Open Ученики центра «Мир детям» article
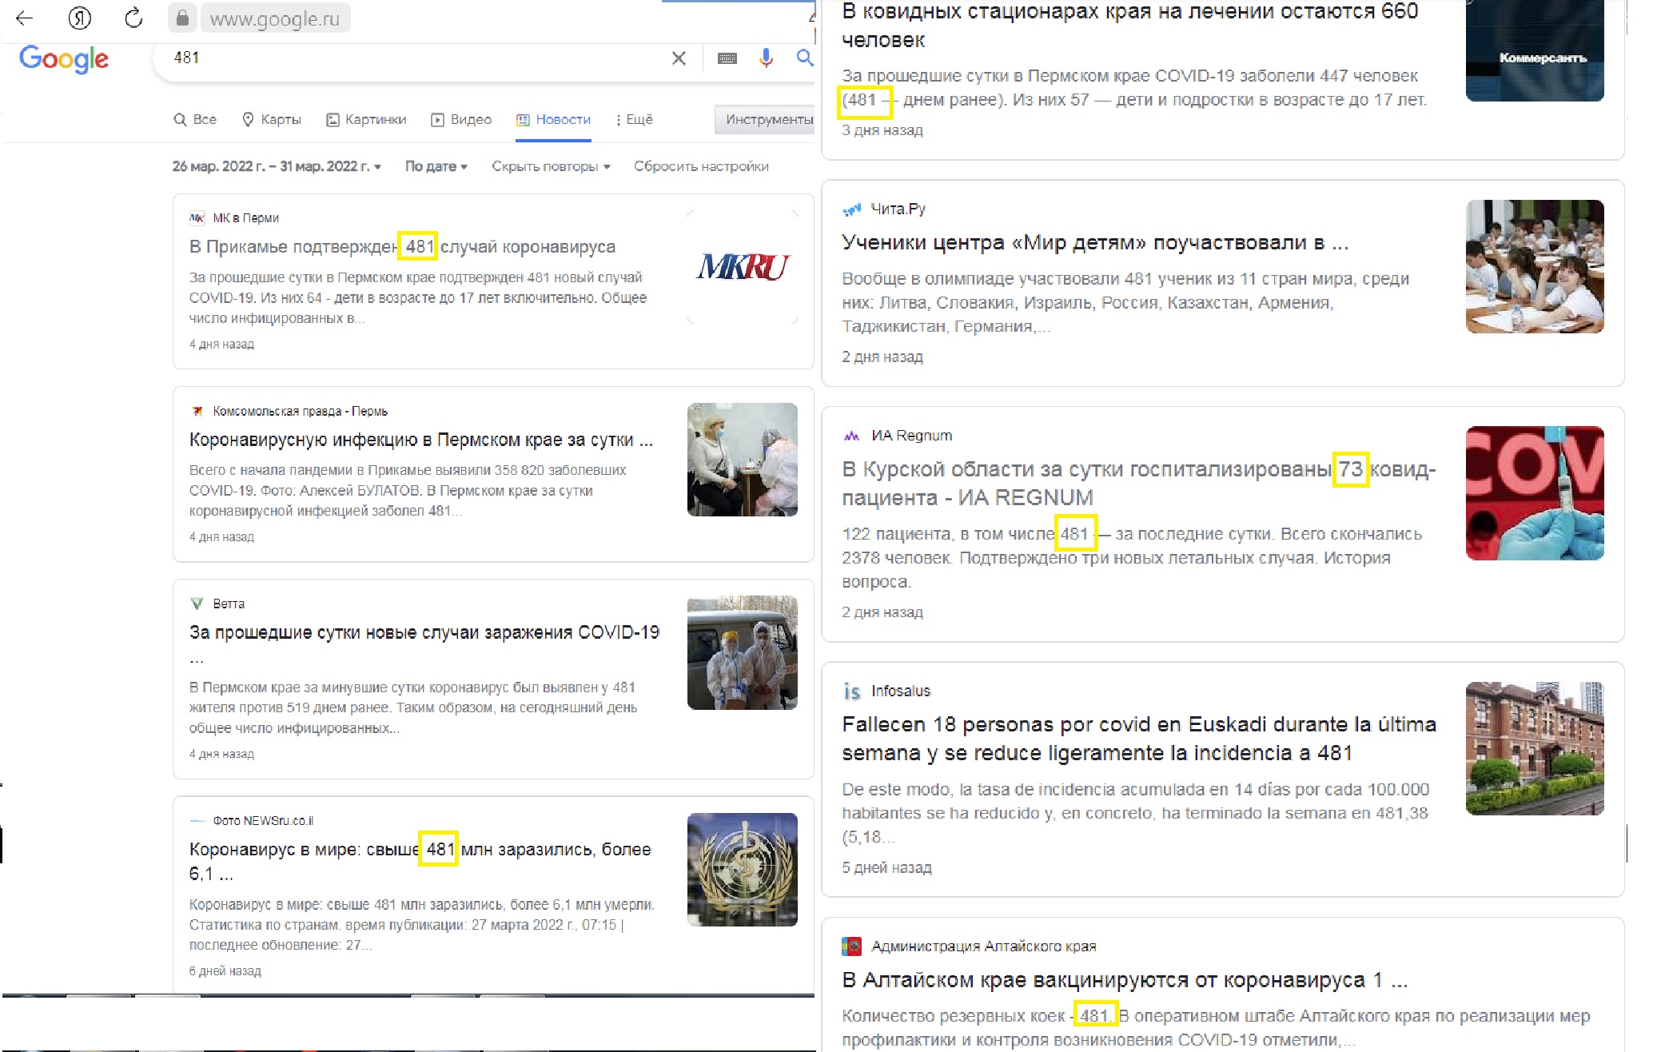Image resolution: width=1653 pixels, height=1052 pixels. [1095, 242]
